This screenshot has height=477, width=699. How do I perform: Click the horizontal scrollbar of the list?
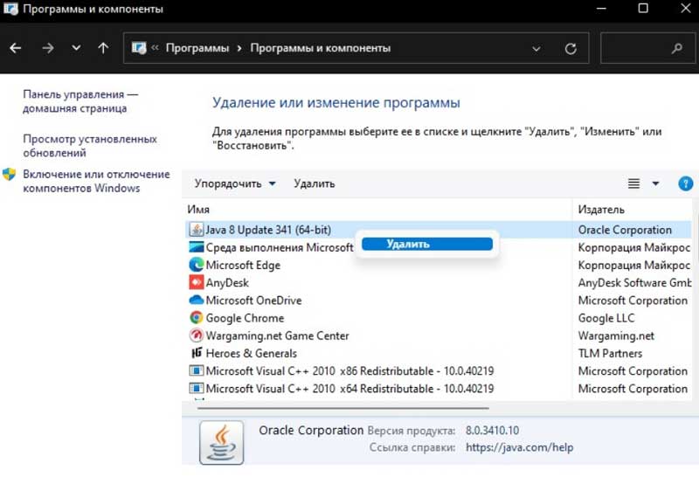click(x=343, y=407)
